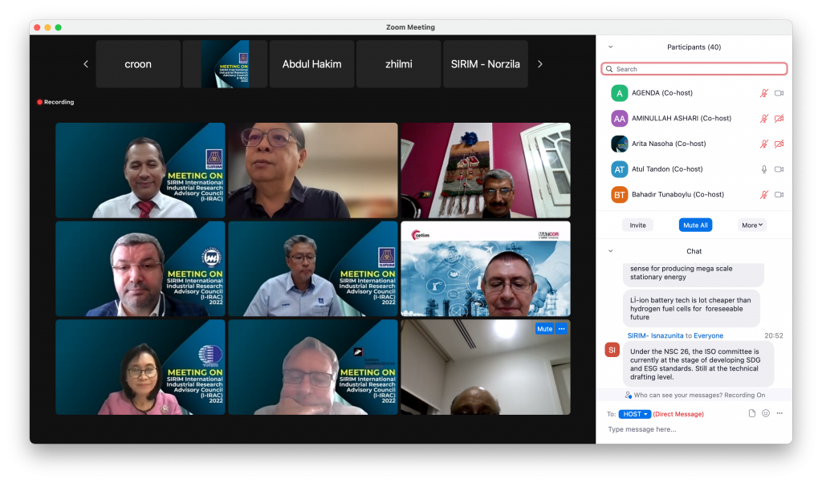This screenshot has height=483, width=822.
Task: Open the HOST recipient dropdown
Action: (635, 414)
